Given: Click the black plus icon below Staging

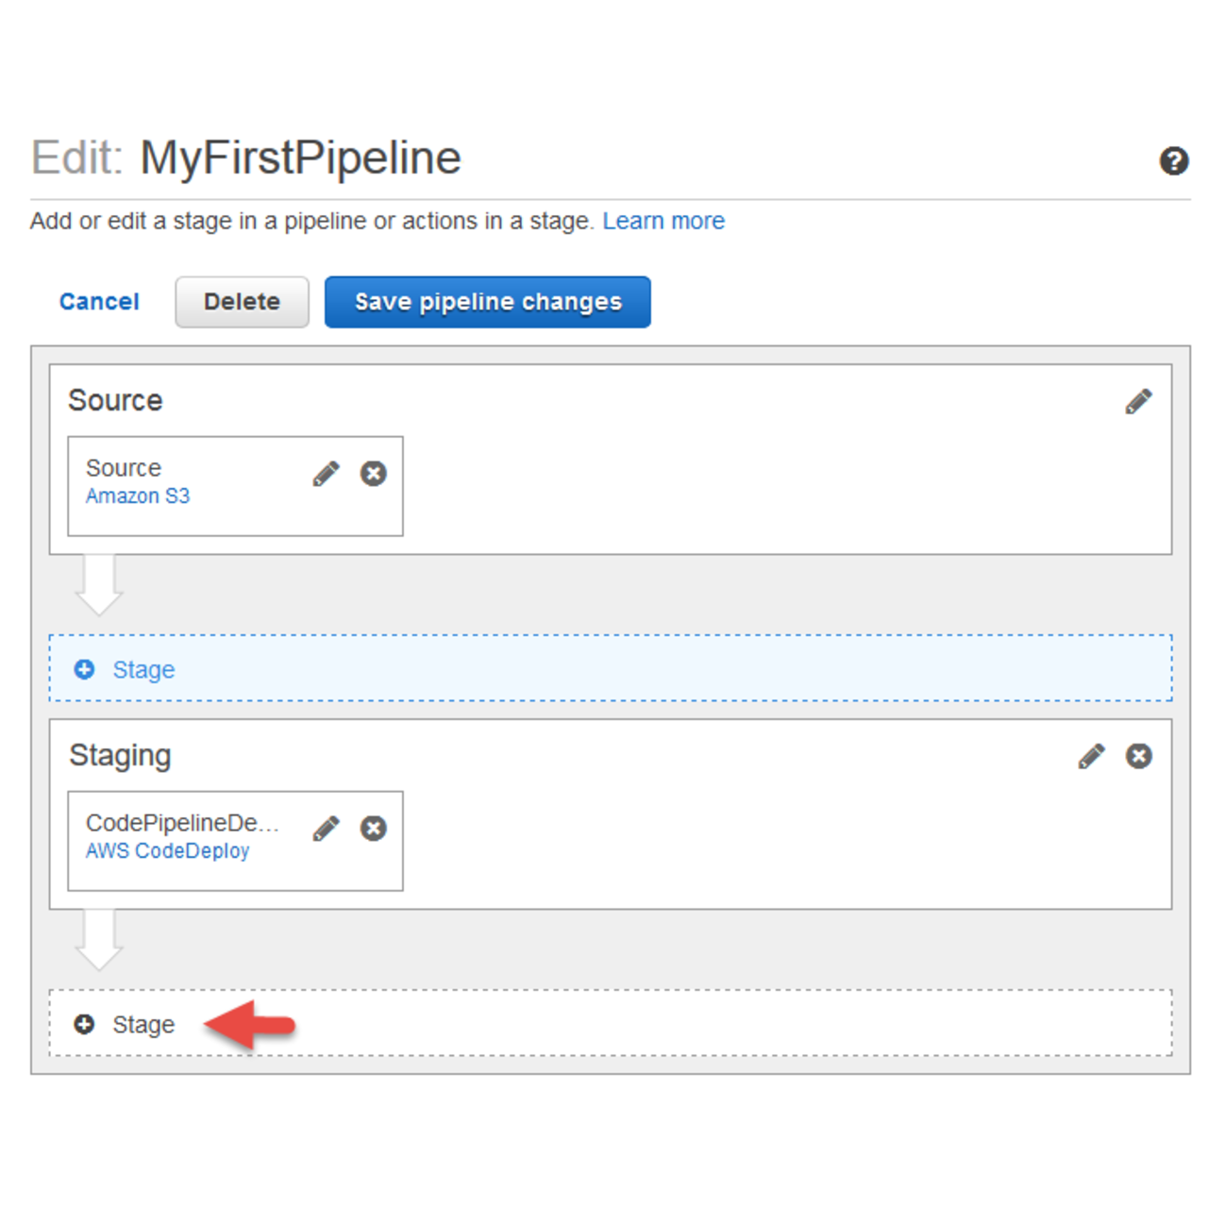Looking at the screenshot, I should 84,1024.
